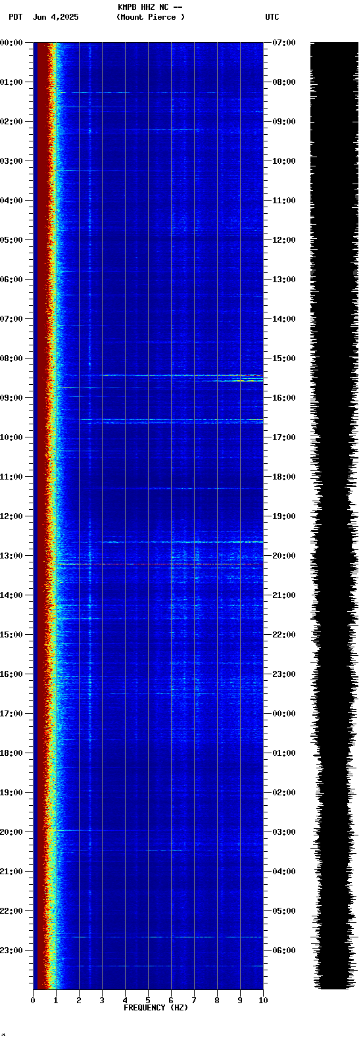Click the UTC label on the 00:00 PDT row
The height and width of the screenshot is (1042, 363).
click(283, 43)
